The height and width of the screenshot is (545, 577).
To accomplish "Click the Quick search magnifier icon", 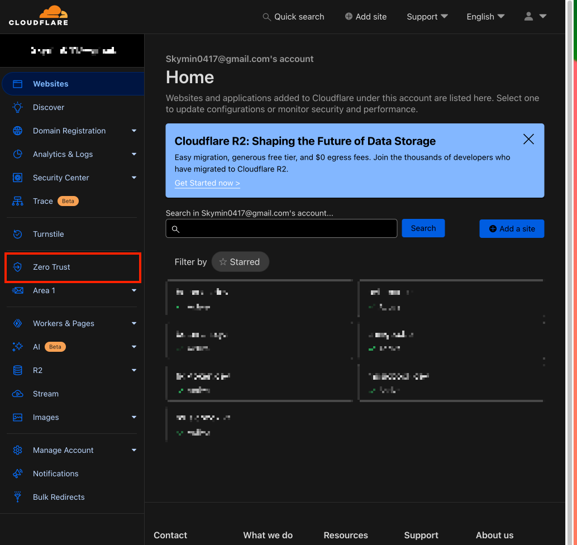I will pos(266,17).
